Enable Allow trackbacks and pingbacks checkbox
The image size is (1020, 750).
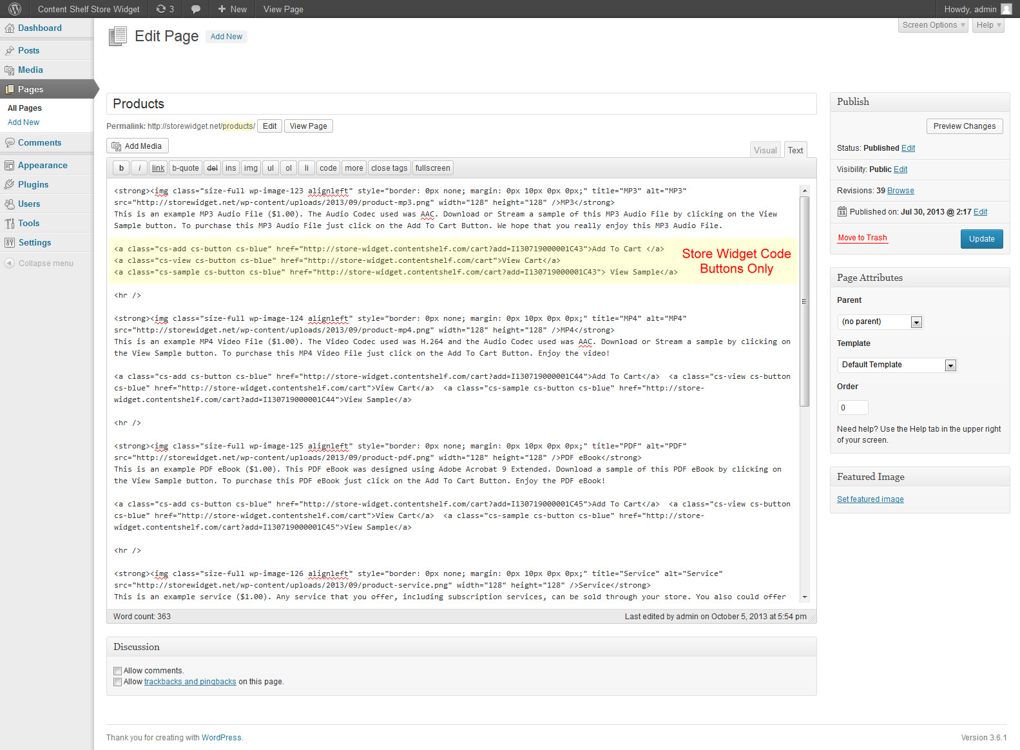117,682
